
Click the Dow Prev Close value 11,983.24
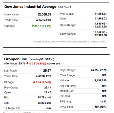coord(101,14)
